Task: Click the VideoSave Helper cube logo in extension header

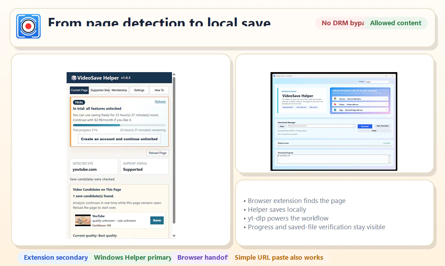Action: pyautogui.click(x=74, y=78)
